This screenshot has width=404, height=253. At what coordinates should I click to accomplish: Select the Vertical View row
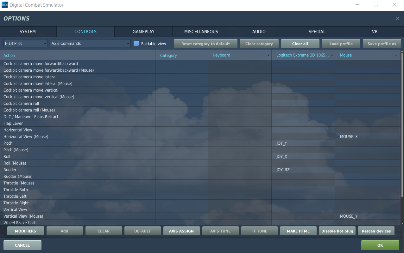[x=200, y=210]
